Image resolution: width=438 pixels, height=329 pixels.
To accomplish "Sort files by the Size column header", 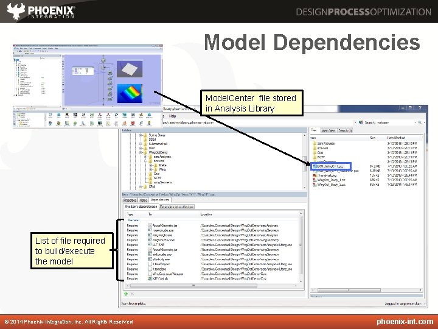I will pyautogui.click(x=372, y=138).
